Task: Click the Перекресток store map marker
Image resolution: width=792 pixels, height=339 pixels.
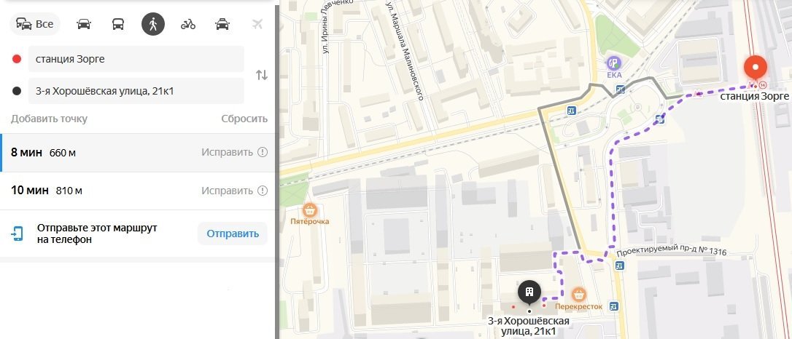Action: [579, 294]
